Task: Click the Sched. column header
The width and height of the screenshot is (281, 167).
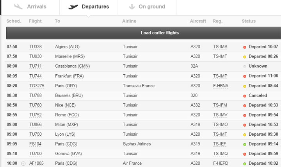Action: click(14, 21)
